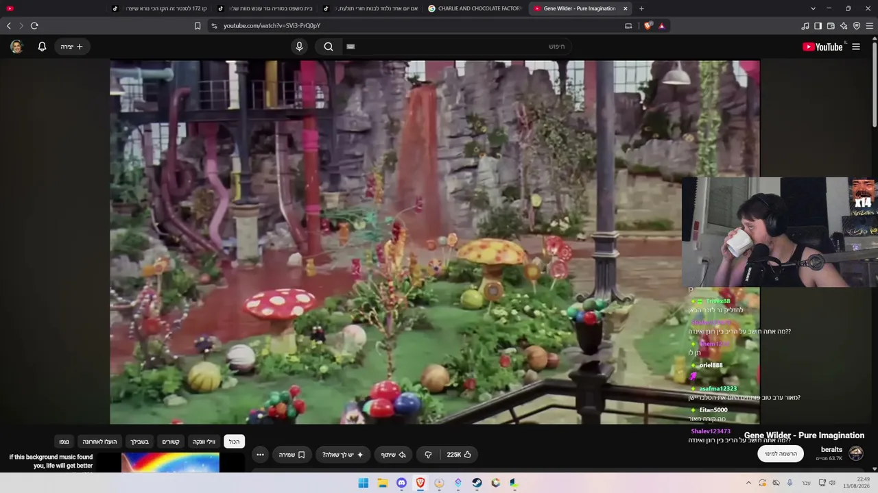This screenshot has height=493, width=878.
Task: Switch to the first TikTok tab
Action: pos(161,8)
